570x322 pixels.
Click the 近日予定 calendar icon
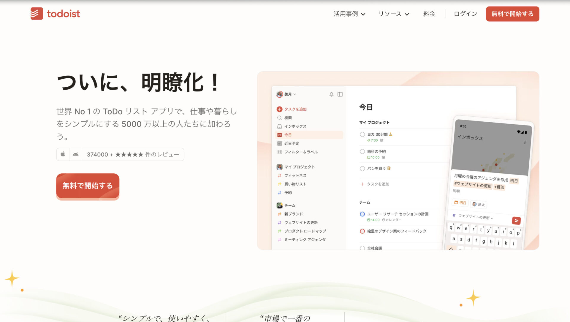point(279,143)
